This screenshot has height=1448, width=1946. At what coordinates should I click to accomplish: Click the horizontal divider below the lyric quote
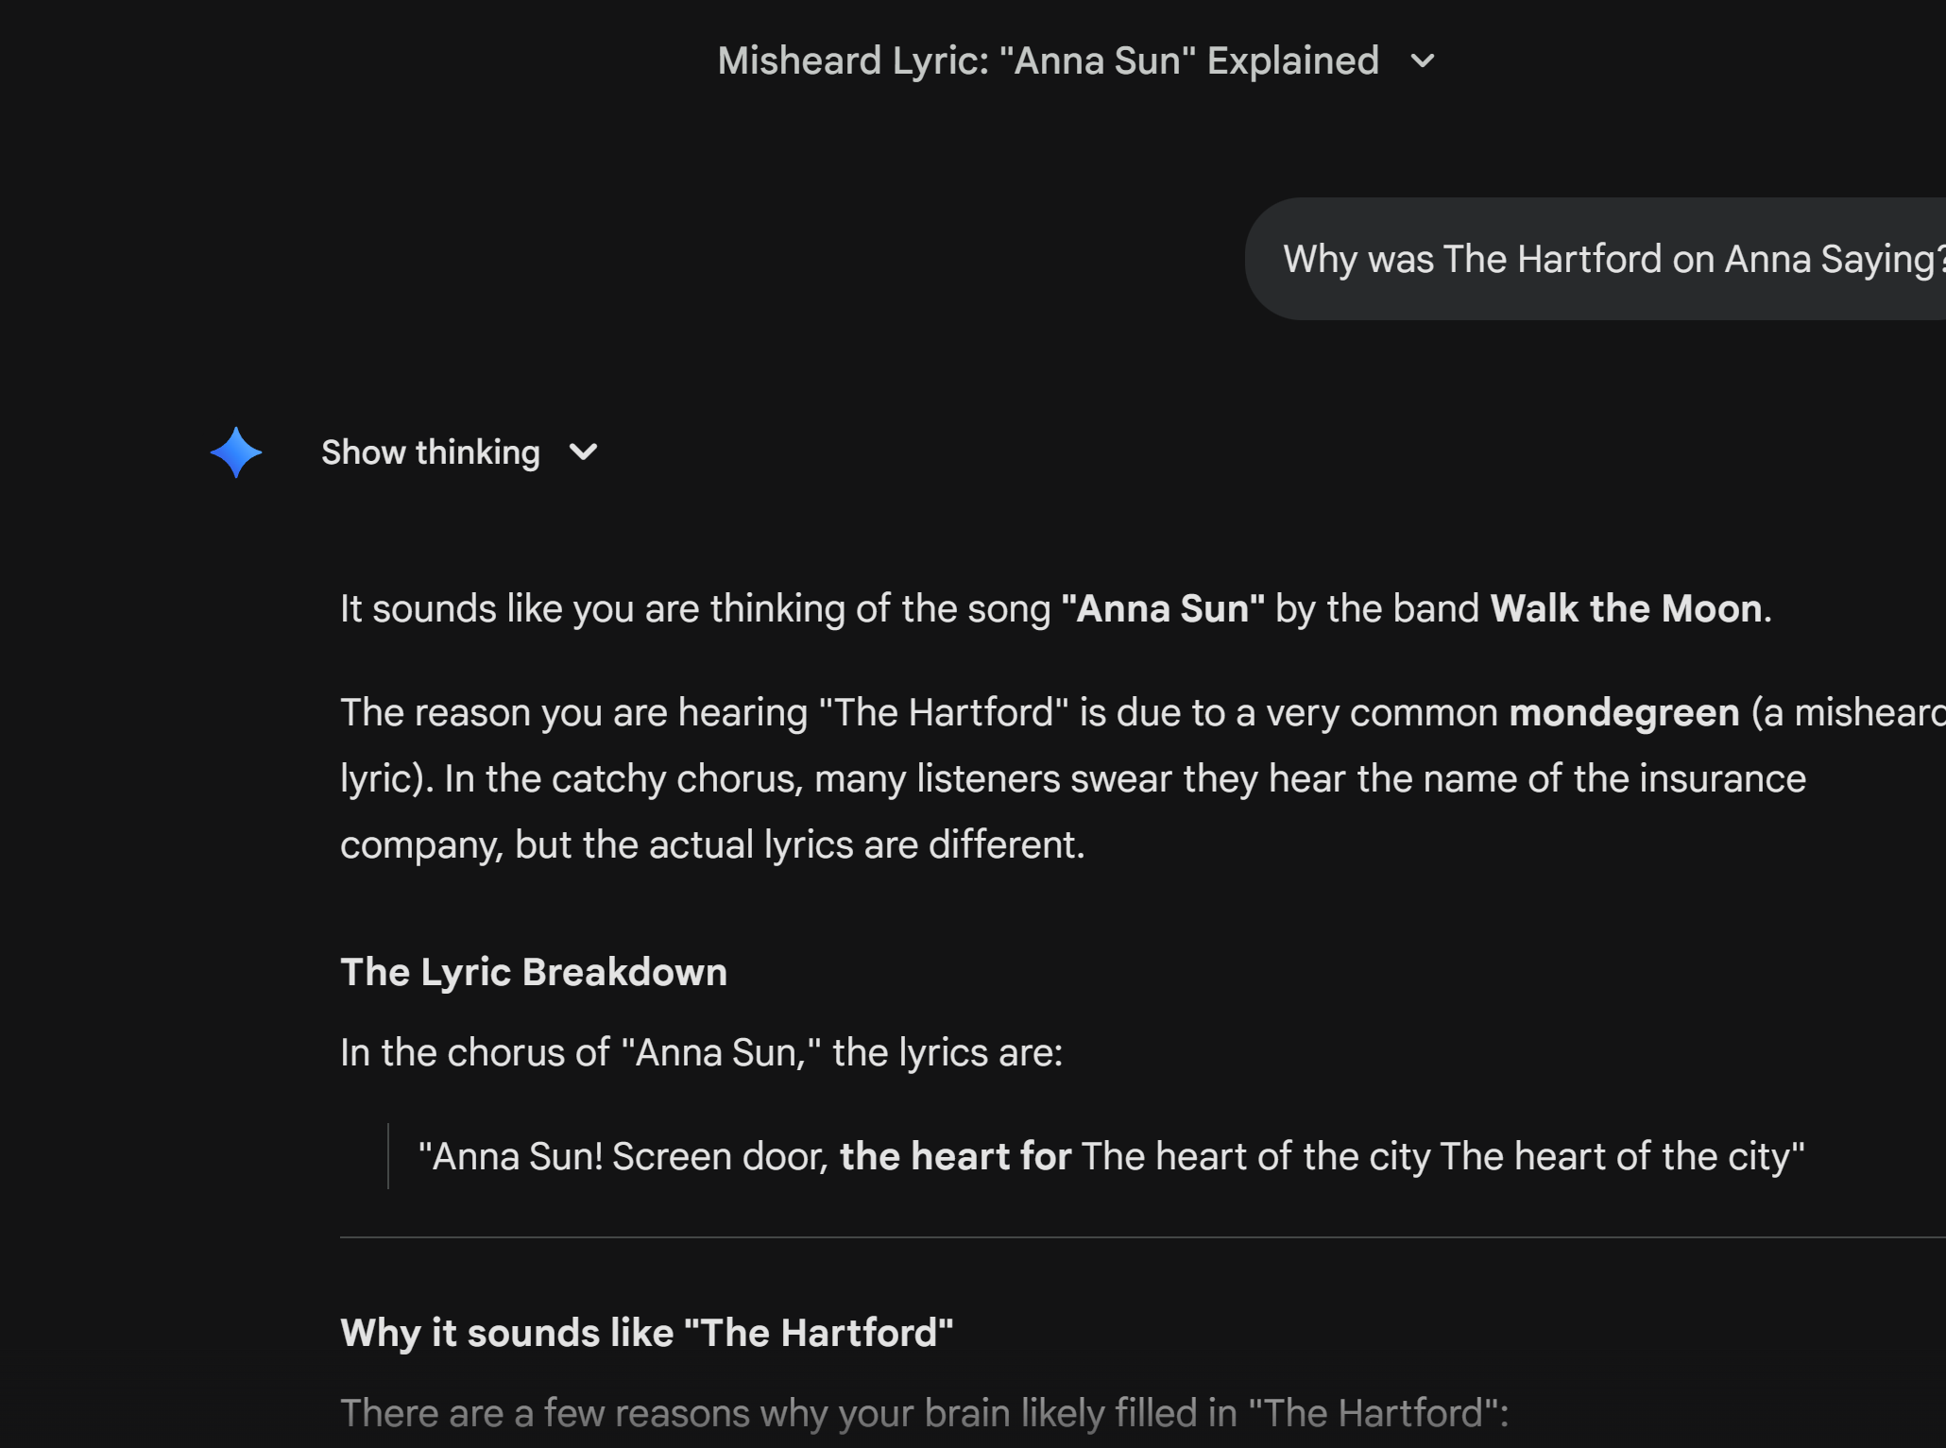[1134, 1237]
